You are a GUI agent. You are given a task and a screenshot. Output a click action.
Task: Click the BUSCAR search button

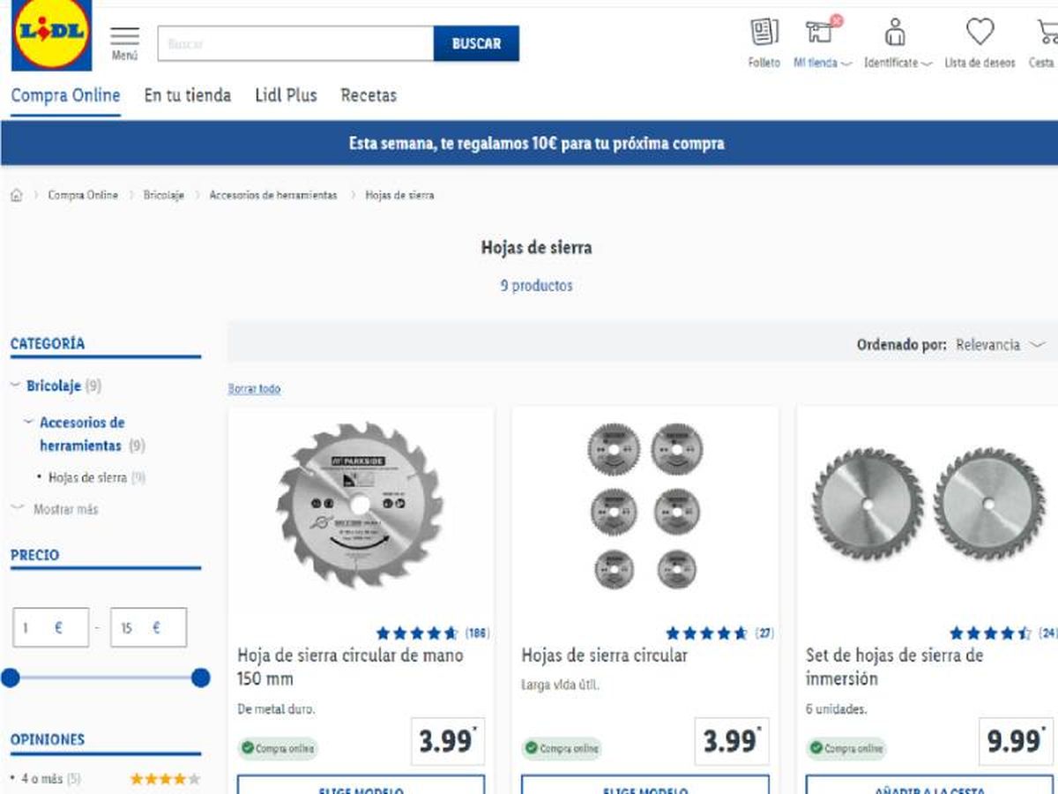click(x=476, y=42)
